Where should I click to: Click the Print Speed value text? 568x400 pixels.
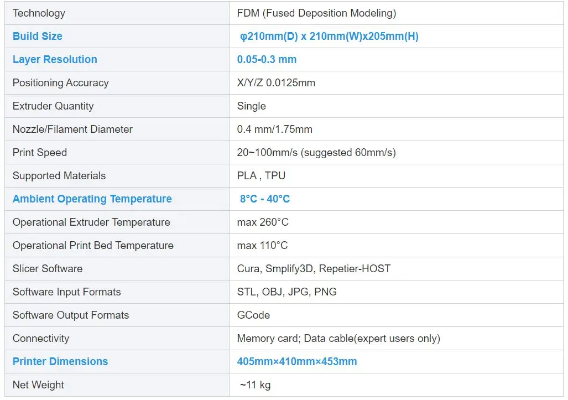pos(316,153)
